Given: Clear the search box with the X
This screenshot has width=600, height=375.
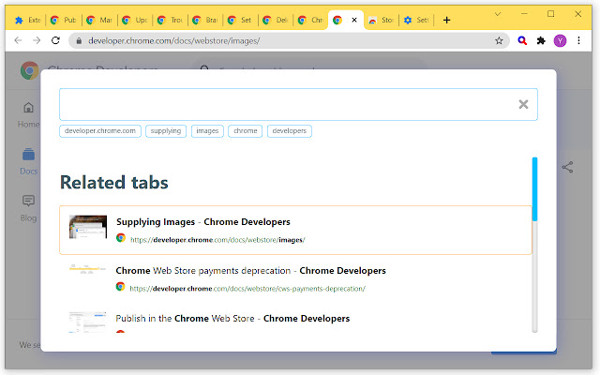Looking at the screenshot, I should (523, 104).
